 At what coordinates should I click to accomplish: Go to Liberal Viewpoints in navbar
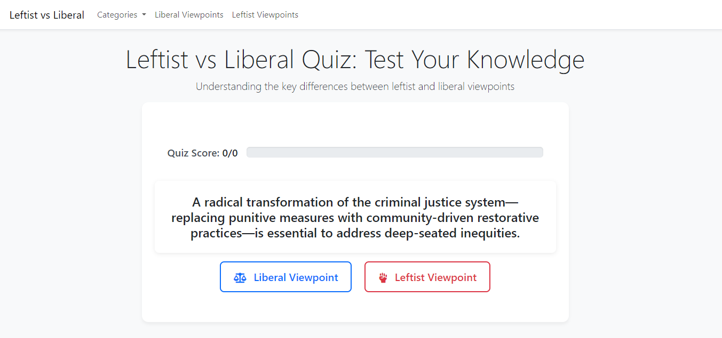pyautogui.click(x=189, y=15)
